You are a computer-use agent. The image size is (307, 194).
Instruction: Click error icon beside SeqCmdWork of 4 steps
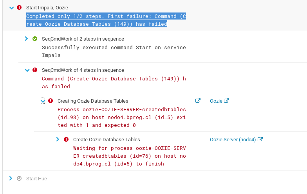click(x=35, y=70)
